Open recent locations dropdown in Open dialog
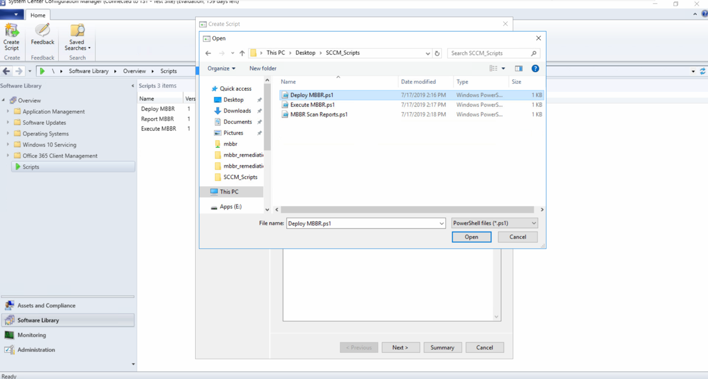This screenshot has width=708, height=379. tap(232, 53)
